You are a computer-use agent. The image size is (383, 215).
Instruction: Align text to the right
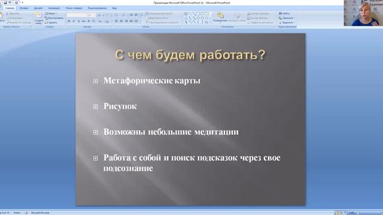point(126,21)
